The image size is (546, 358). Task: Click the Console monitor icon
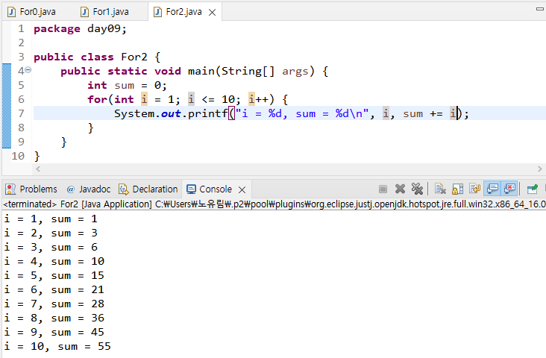pyautogui.click(x=191, y=189)
